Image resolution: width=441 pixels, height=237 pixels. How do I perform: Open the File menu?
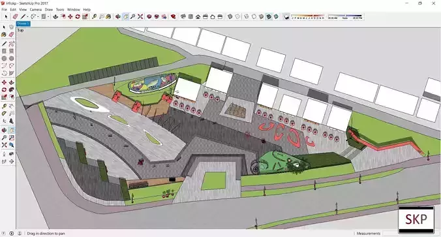(x=4, y=9)
